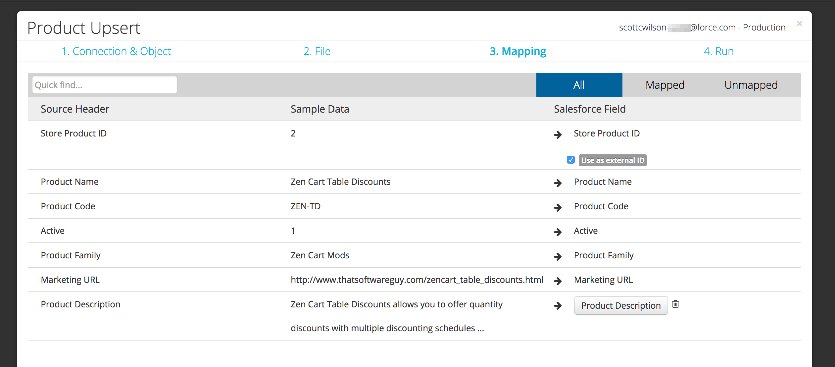
Task: Uncheck the Use as external ID checkbox
Action: click(570, 160)
